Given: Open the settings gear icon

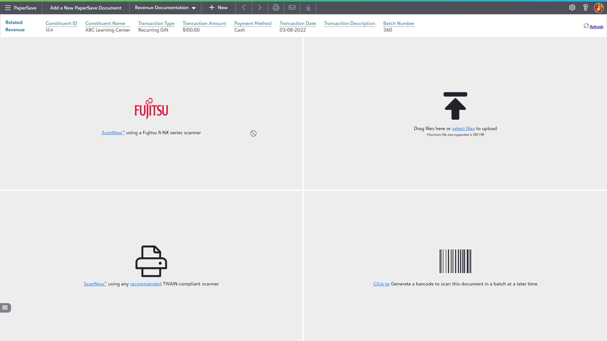Looking at the screenshot, I should 572,8.
